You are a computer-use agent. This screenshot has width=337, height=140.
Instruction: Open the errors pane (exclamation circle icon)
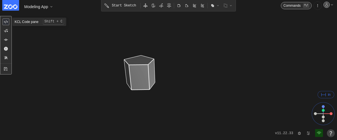click(6, 49)
